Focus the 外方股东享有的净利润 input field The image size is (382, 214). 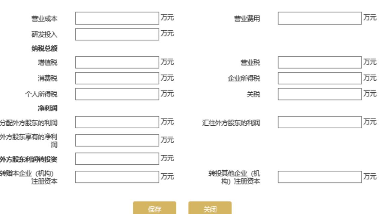point(117,140)
